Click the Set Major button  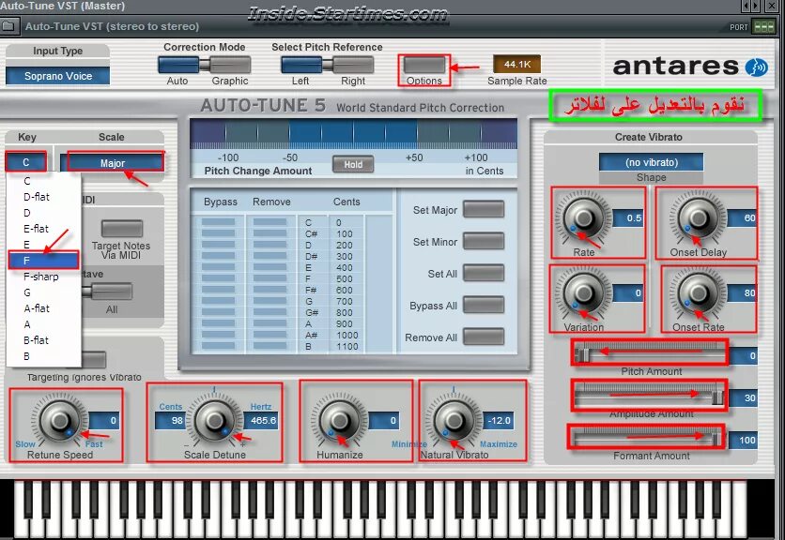point(484,209)
